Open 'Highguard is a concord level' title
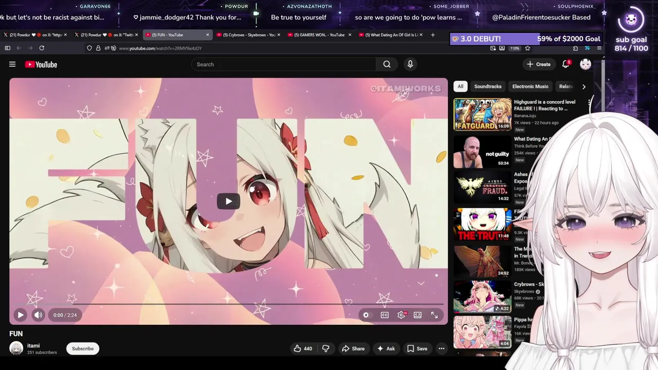Image resolution: width=658 pixels, height=370 pixels. 544,105
